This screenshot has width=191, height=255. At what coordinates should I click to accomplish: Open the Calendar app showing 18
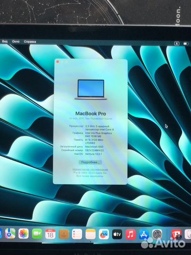point(50,234)
